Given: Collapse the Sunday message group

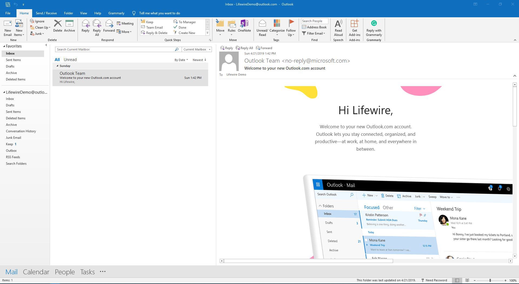Looking at the screenshot, I should tap(57, 66).
